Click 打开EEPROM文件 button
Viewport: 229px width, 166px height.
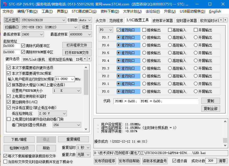tap(77, 52)
